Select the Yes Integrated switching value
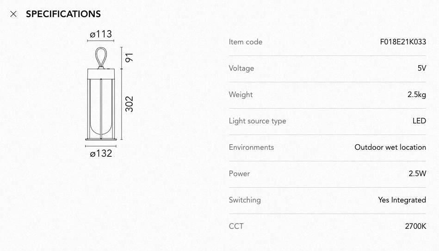Image resolution: width=439 pixels, height=251 pixels. point(402,200)
